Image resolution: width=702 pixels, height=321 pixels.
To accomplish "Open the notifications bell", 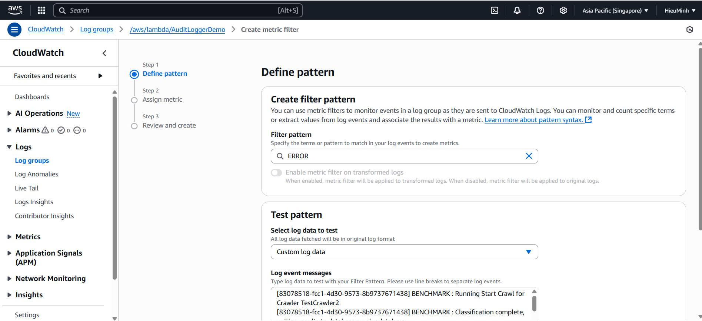I will click(517, 10).
